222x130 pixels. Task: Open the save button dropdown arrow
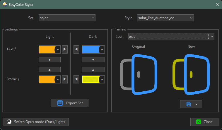coord(197,104)
